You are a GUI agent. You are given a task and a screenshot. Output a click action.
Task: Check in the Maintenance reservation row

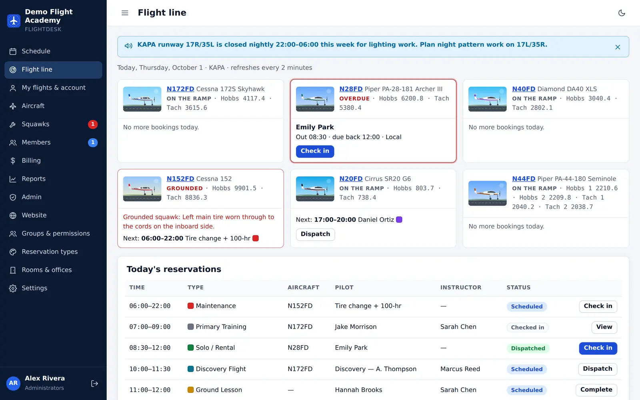[598, 306]
